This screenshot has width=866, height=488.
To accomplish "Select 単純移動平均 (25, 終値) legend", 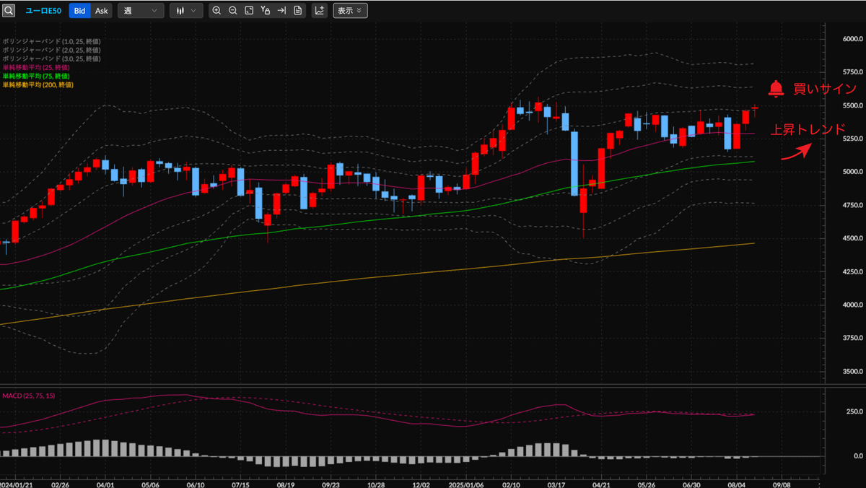I will tap(36, 67).
